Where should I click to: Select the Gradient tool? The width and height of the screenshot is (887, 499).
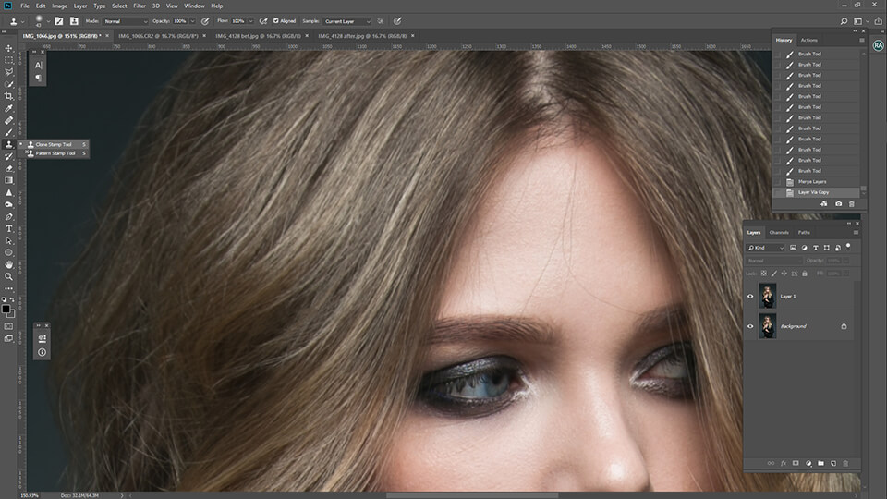point(8,180)
